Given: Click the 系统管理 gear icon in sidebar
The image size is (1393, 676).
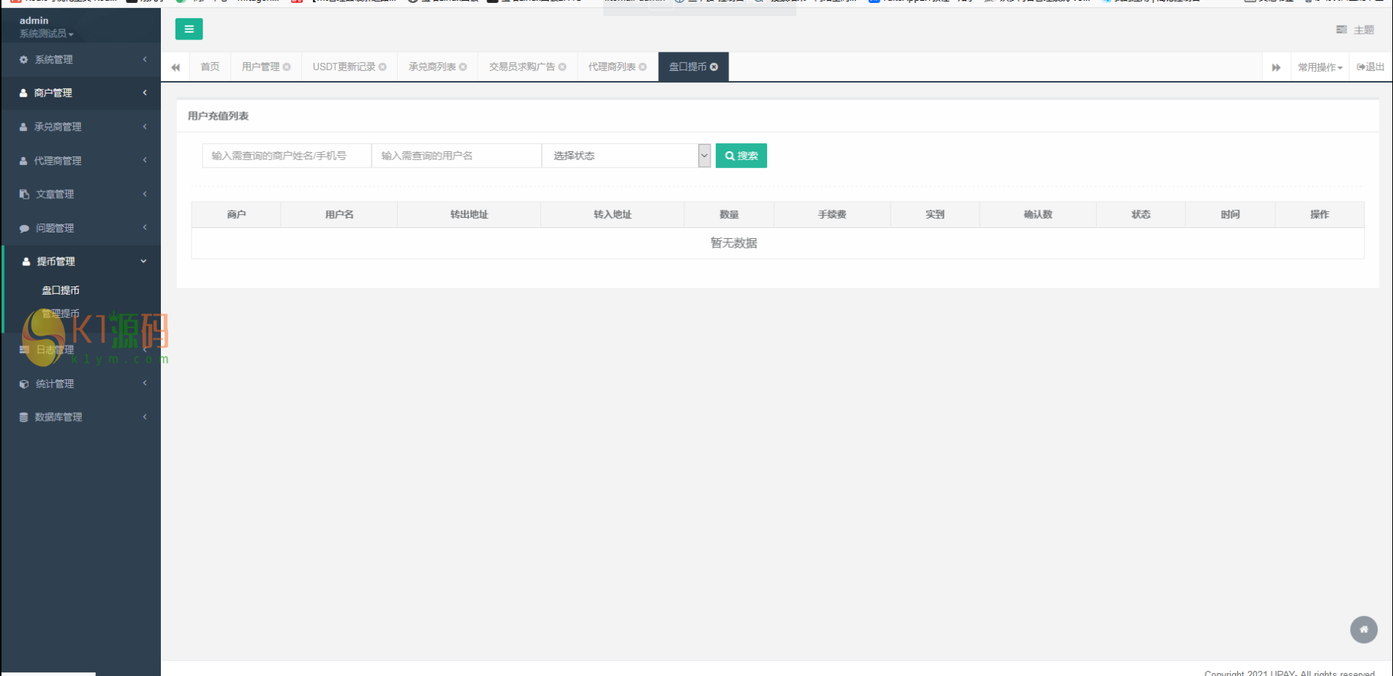Looking at the screenshot, I should pos(23,59).
